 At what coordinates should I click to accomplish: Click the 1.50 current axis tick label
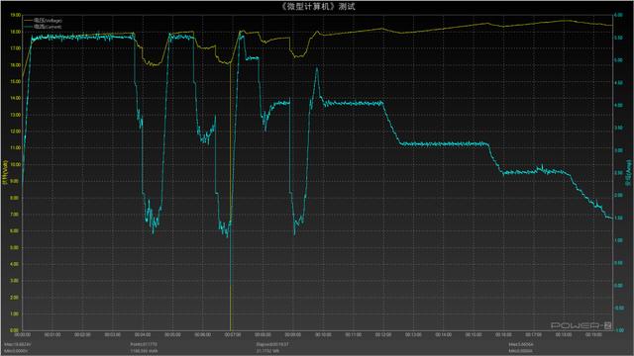618,218
